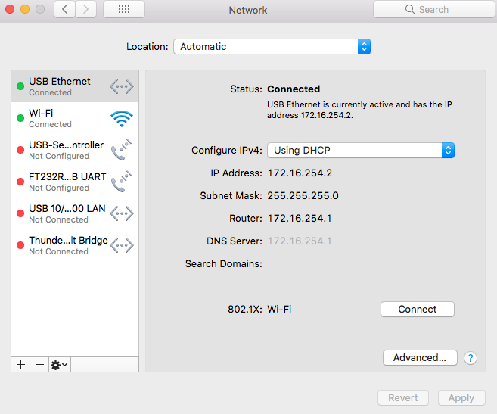Click the 802.1X Connect button
Viewport: 497px width, 414px height.
pyautogui.click(x=417, y=310)
